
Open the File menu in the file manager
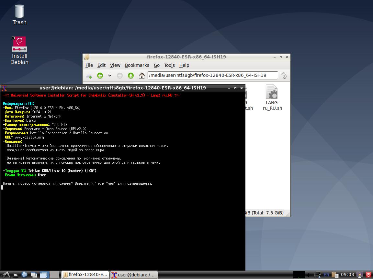(89, 65)
